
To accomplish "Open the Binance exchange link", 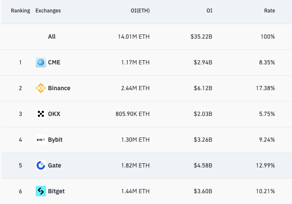I will point(59,88).
